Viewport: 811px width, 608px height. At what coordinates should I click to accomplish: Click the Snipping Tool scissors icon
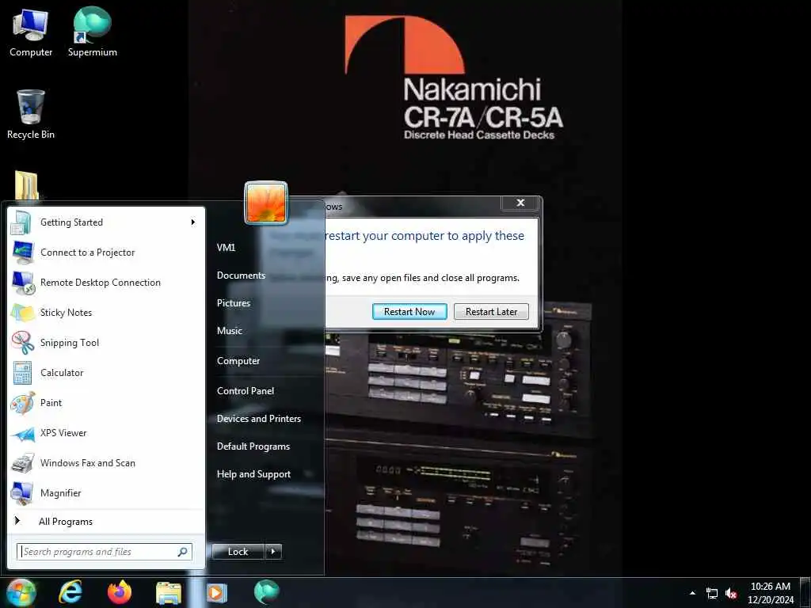click(22, 342)
